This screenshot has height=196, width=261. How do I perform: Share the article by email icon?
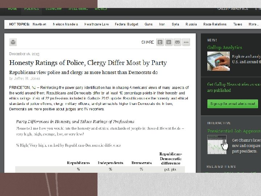point(177,42)
